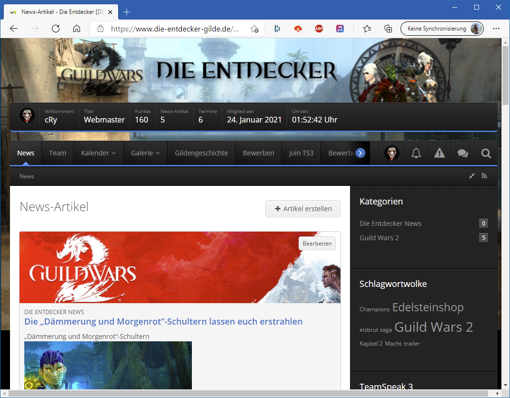
Task: Open the site search magnifier icon
Action: 486,153
